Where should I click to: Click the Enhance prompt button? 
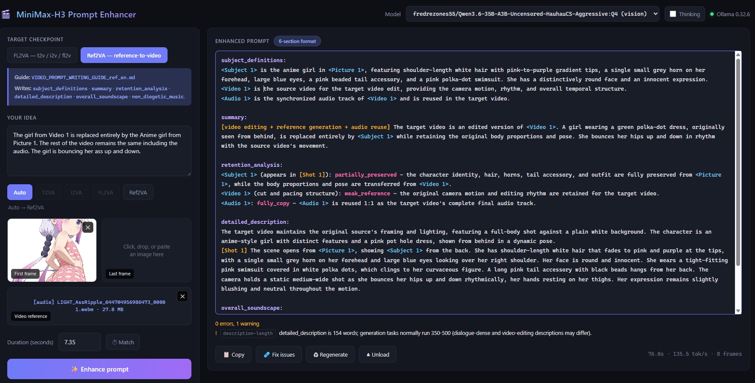click(x=99, y=369)
